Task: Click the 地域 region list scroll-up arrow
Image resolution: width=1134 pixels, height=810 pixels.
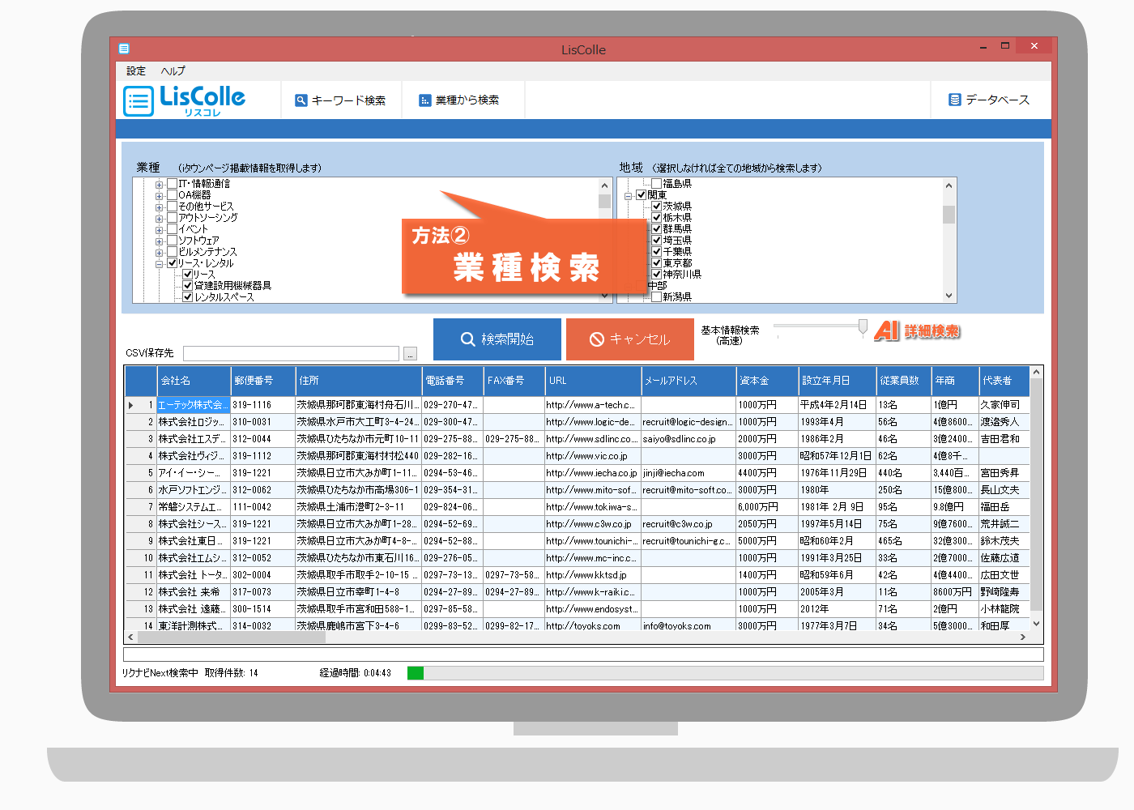Action: 949,185
